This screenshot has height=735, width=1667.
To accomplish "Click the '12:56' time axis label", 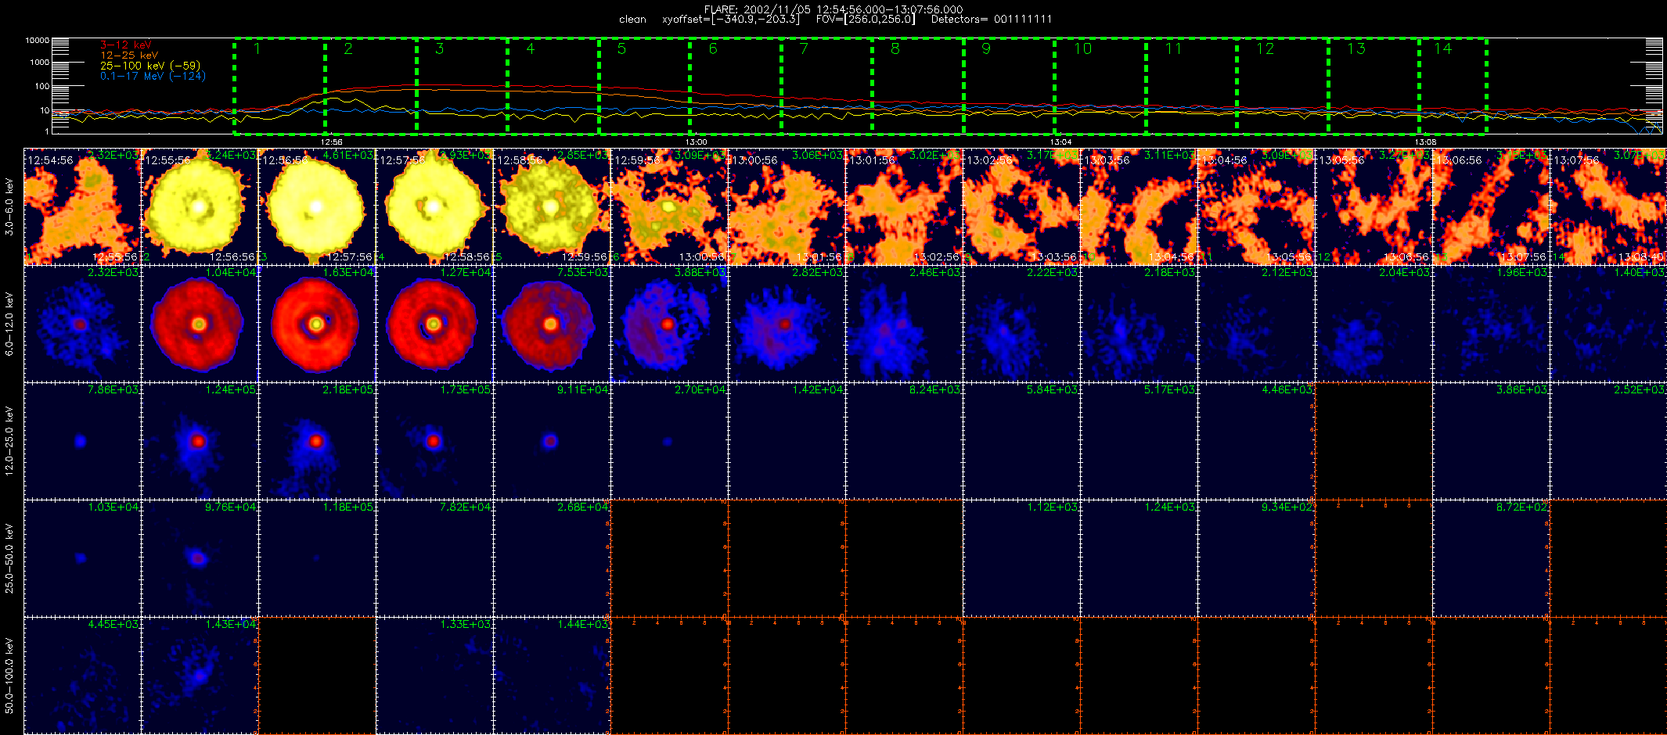I will 332,142.
